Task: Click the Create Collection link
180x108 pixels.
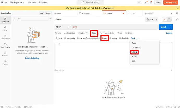Action: [32, 58]
